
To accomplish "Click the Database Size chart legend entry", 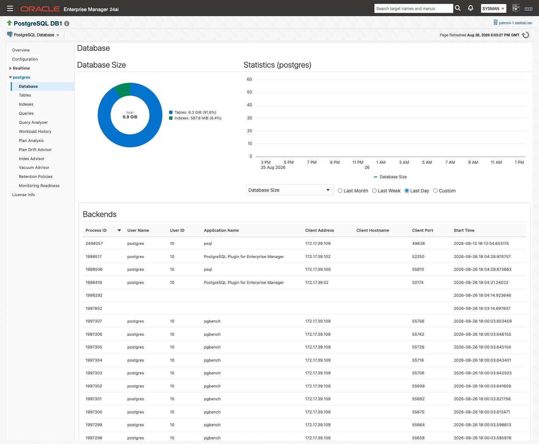I will (x=390, y=177).
